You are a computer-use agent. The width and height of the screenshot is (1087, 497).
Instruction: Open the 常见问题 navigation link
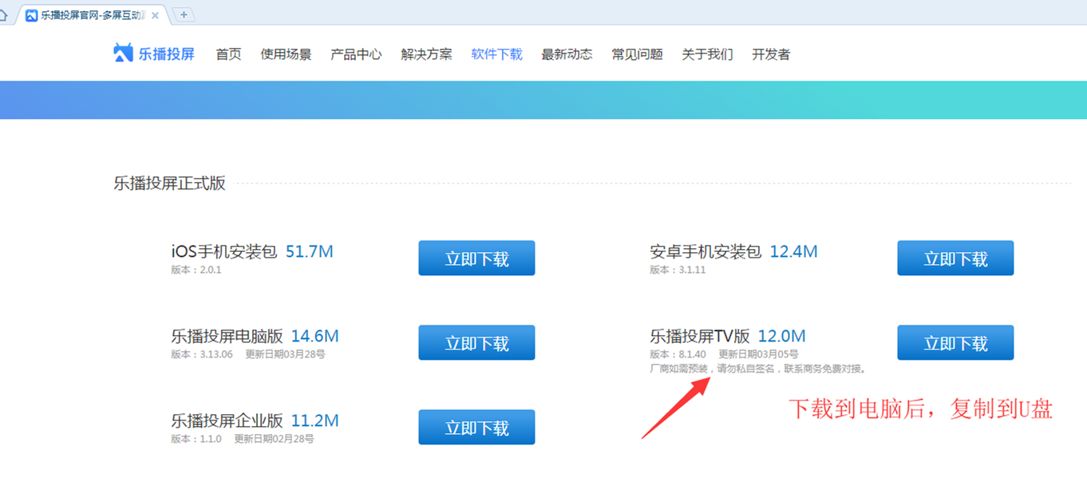click(637, 54)
